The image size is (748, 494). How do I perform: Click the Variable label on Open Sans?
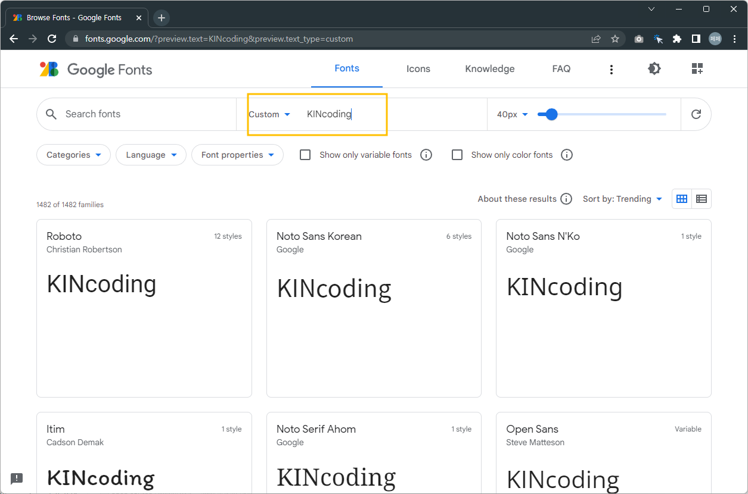(688, 429)
